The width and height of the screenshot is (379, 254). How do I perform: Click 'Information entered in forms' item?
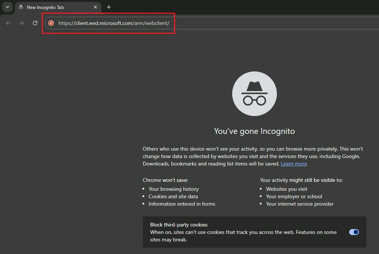click(x=182, y=204)
